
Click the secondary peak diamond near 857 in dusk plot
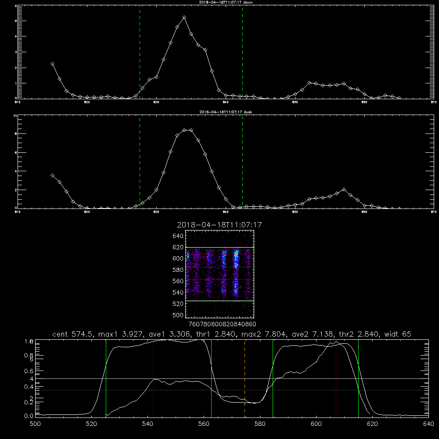(344, 190)
